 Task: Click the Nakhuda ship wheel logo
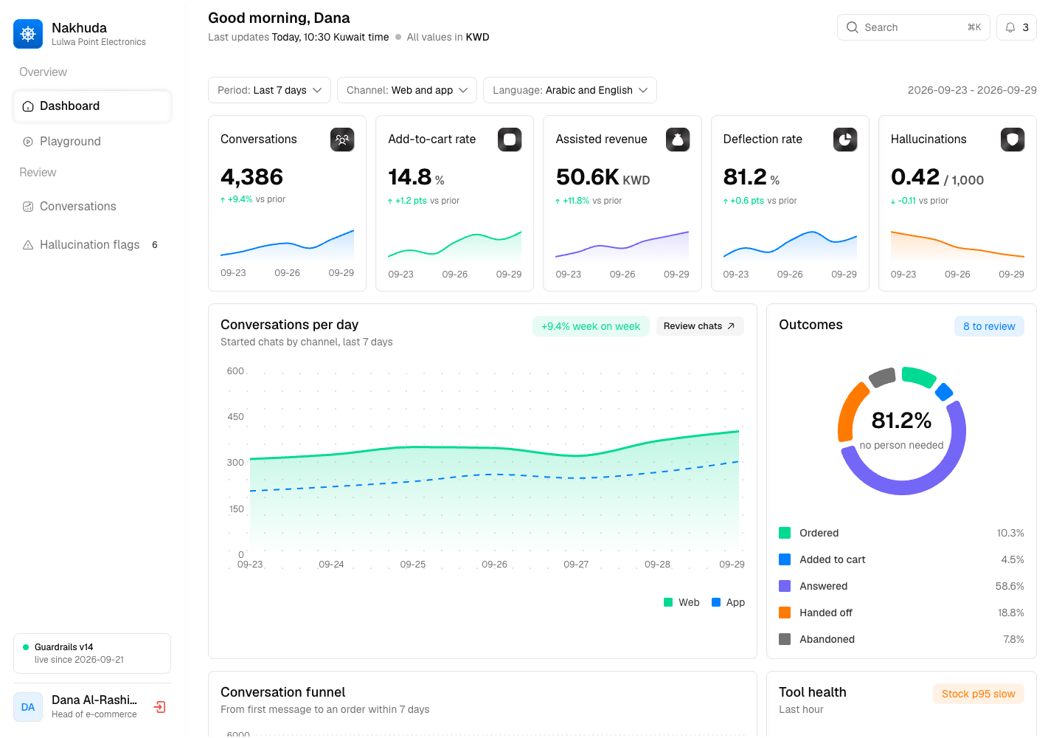tap(28, 34)
